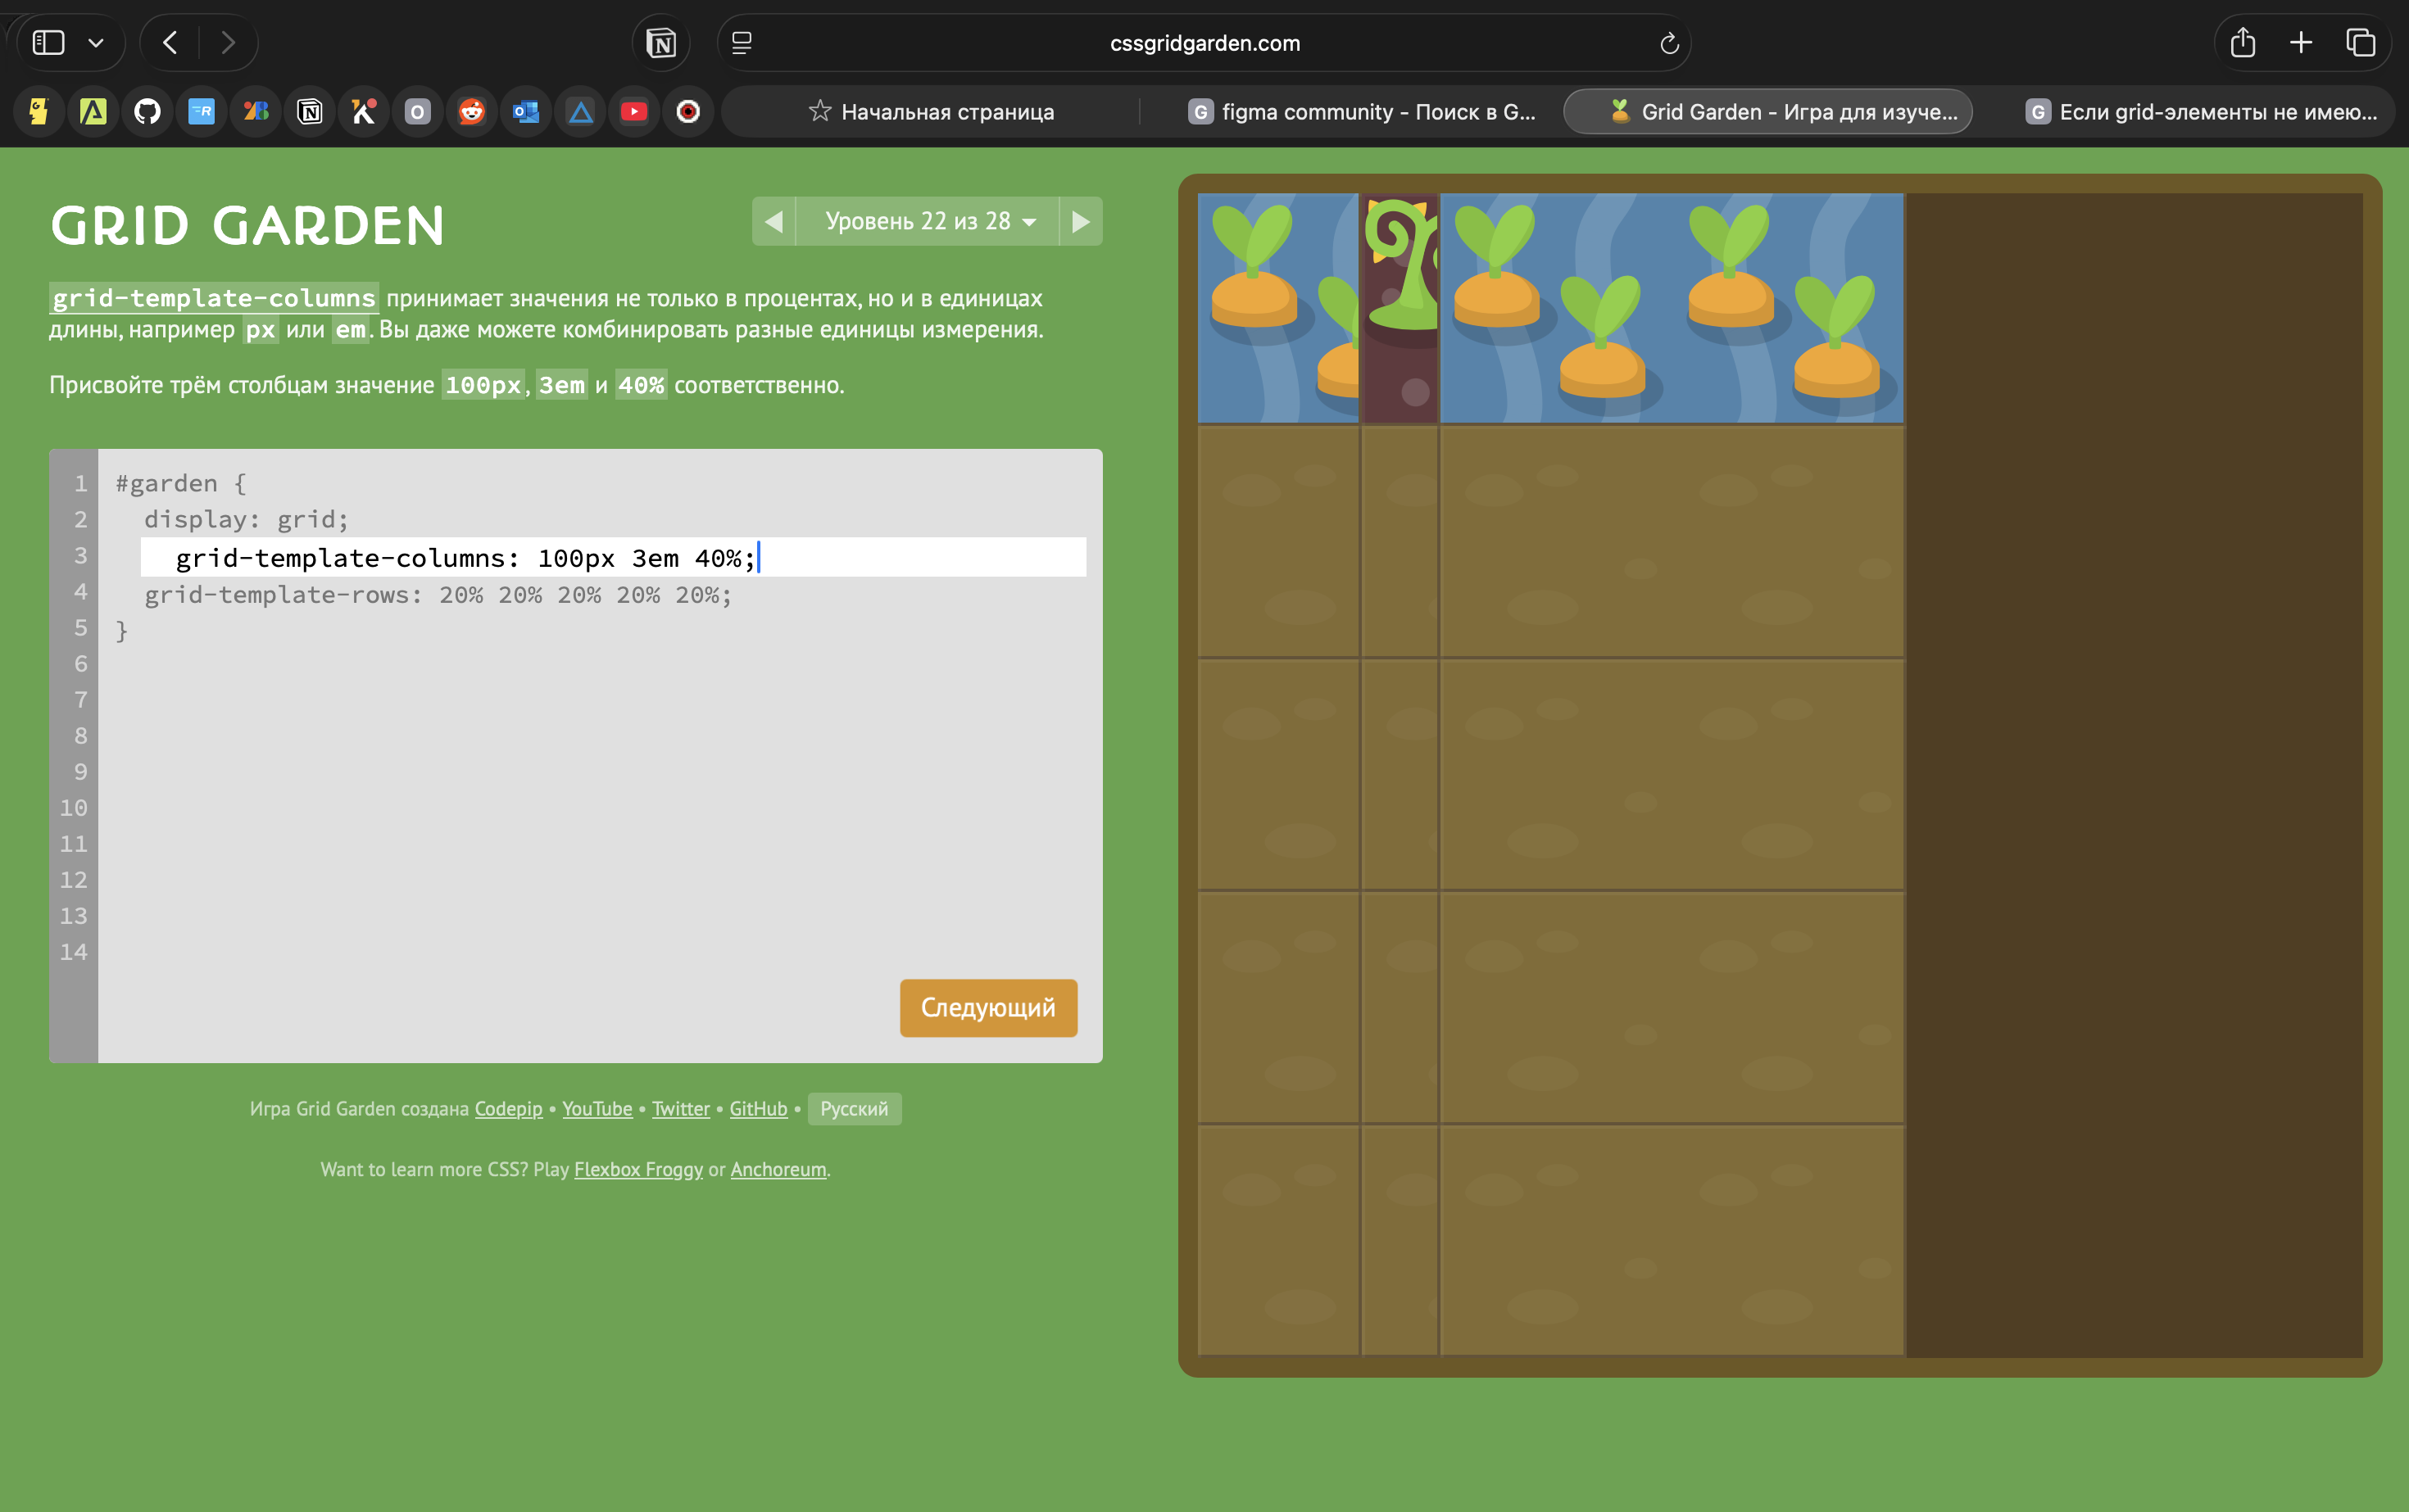
Task: Open the YouTube pinned tab
Action: click(634, 112)
